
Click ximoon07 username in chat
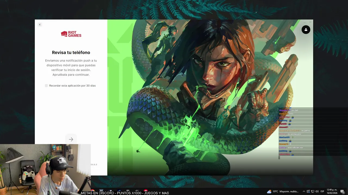click(x=284, y=127)
